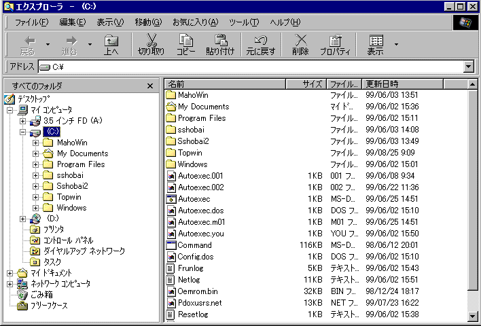
Task: Select タスク folder icon in tree
Action: pos(35,262)
